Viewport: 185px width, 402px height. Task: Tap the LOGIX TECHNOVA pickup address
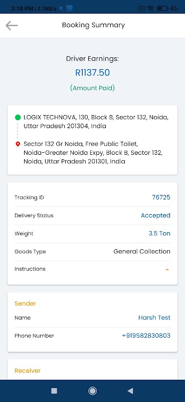click(96, 122)
